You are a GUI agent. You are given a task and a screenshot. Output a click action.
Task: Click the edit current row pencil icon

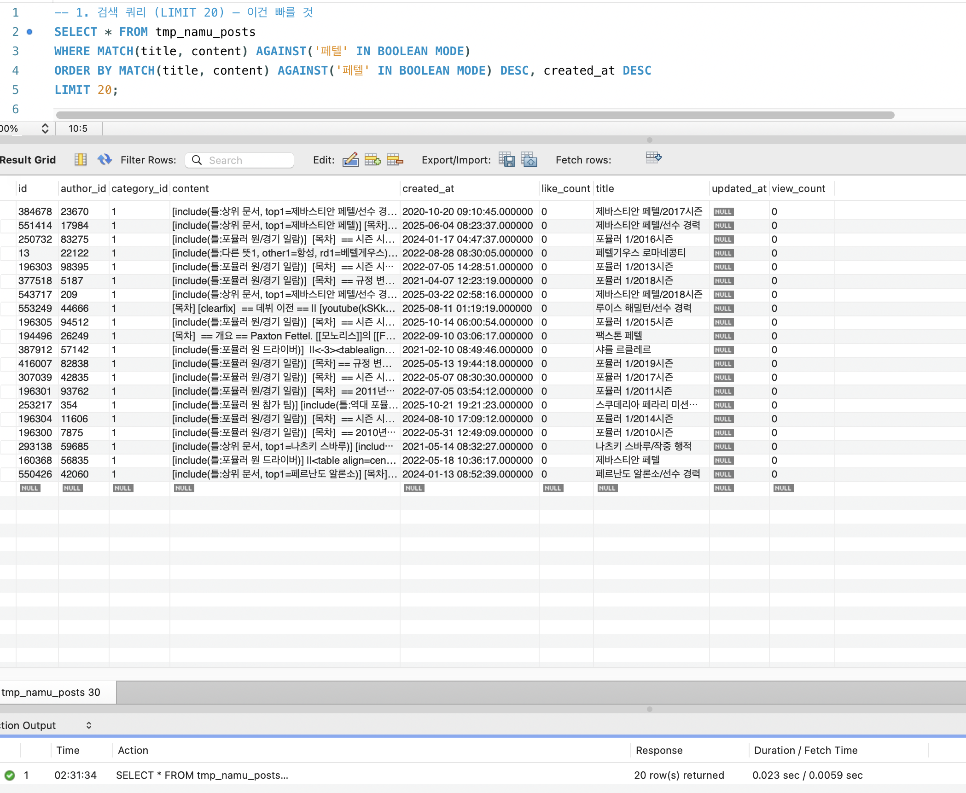(x=350, y=160)
